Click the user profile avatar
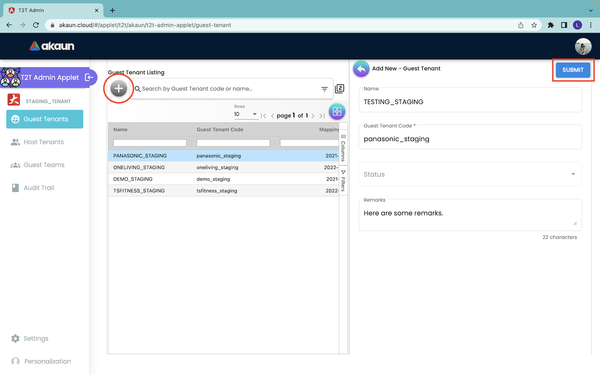The image size is (600, 375). [583, 46]
